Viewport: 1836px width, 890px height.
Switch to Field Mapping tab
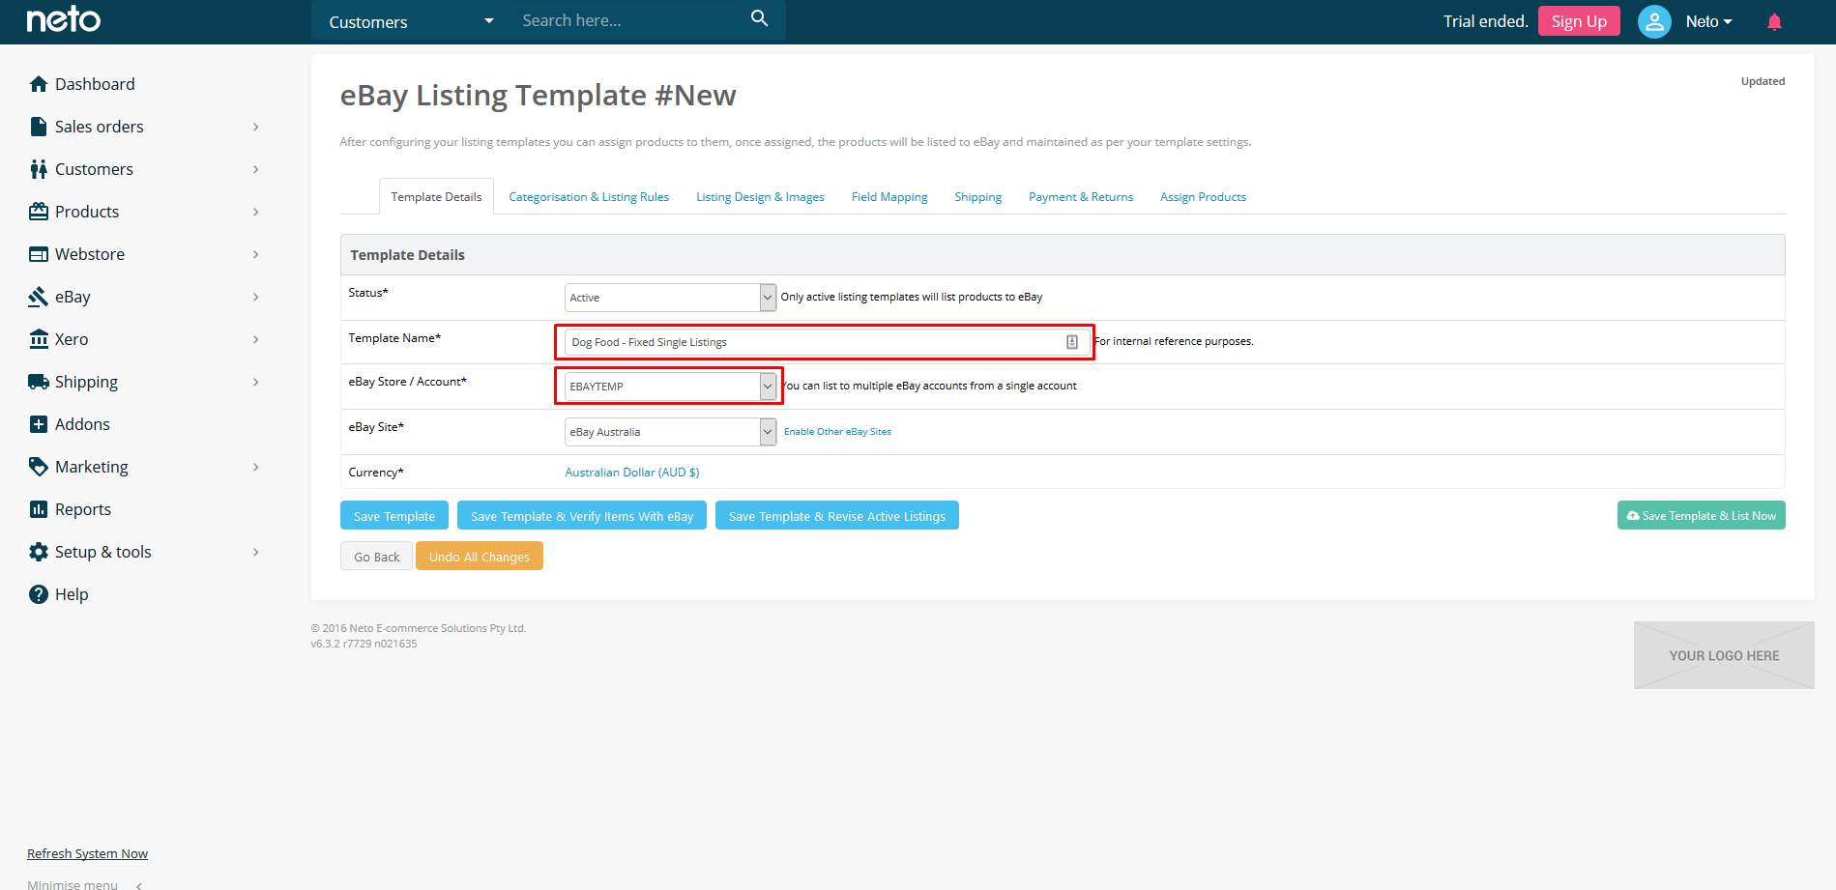[x=889, y=196]
